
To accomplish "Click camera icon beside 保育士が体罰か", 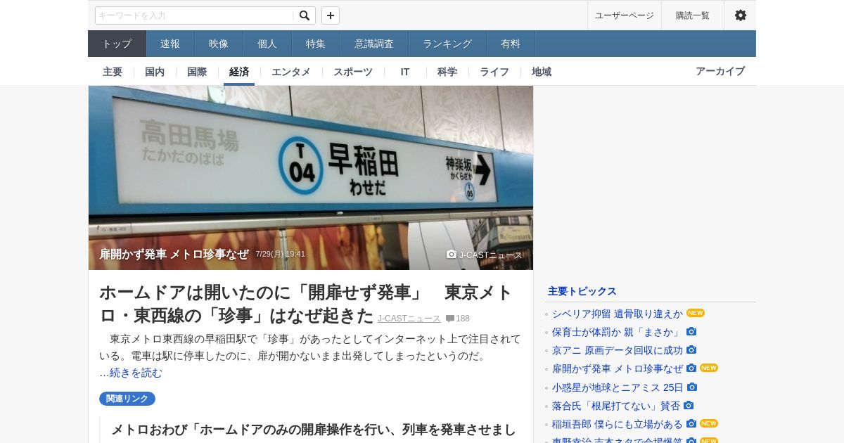I will click(x=691, y=332).
